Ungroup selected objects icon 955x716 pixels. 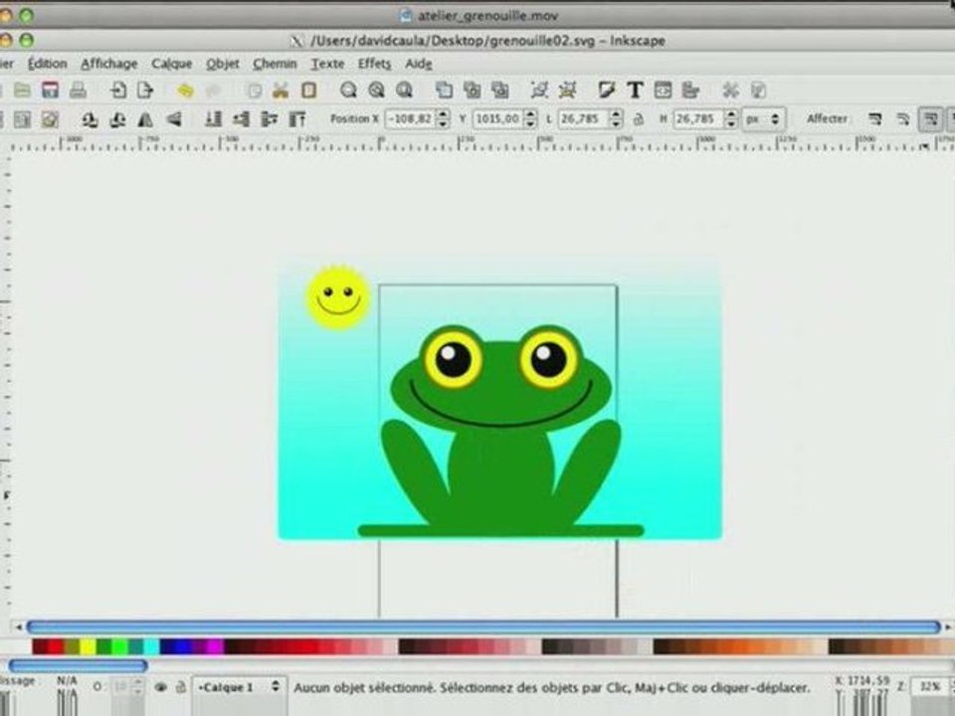[x=568, y=90]
